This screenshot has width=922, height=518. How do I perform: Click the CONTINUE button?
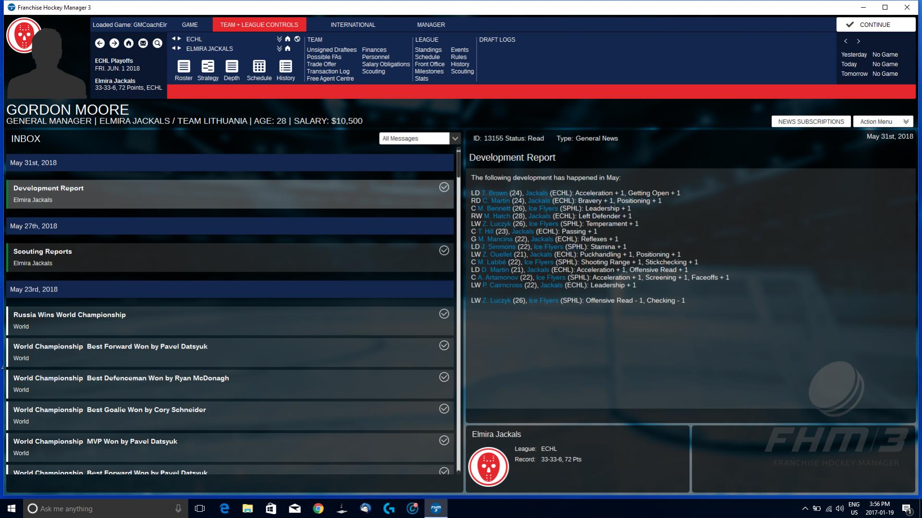pyautogui.click(x=875, y=24)
